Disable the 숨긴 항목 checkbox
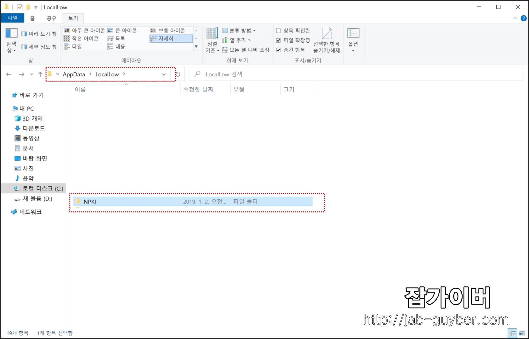This screenshot has height=339, width=529. [278, 50]
